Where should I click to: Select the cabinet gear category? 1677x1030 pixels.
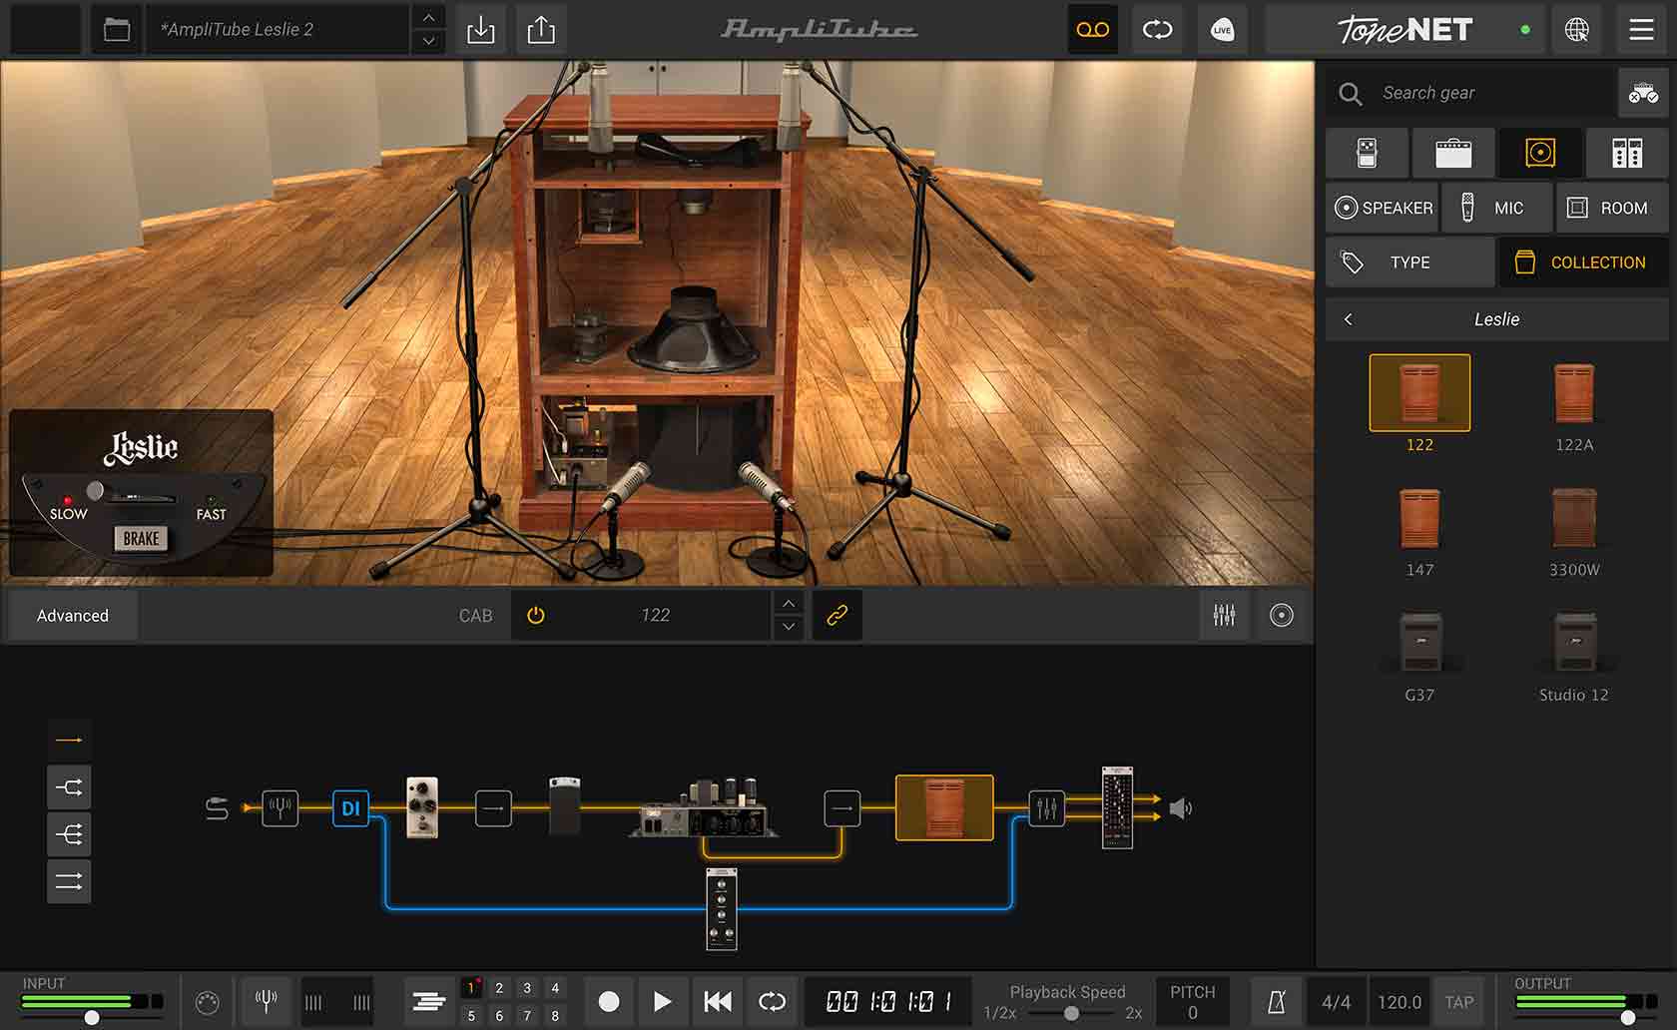coord(1540,153)
